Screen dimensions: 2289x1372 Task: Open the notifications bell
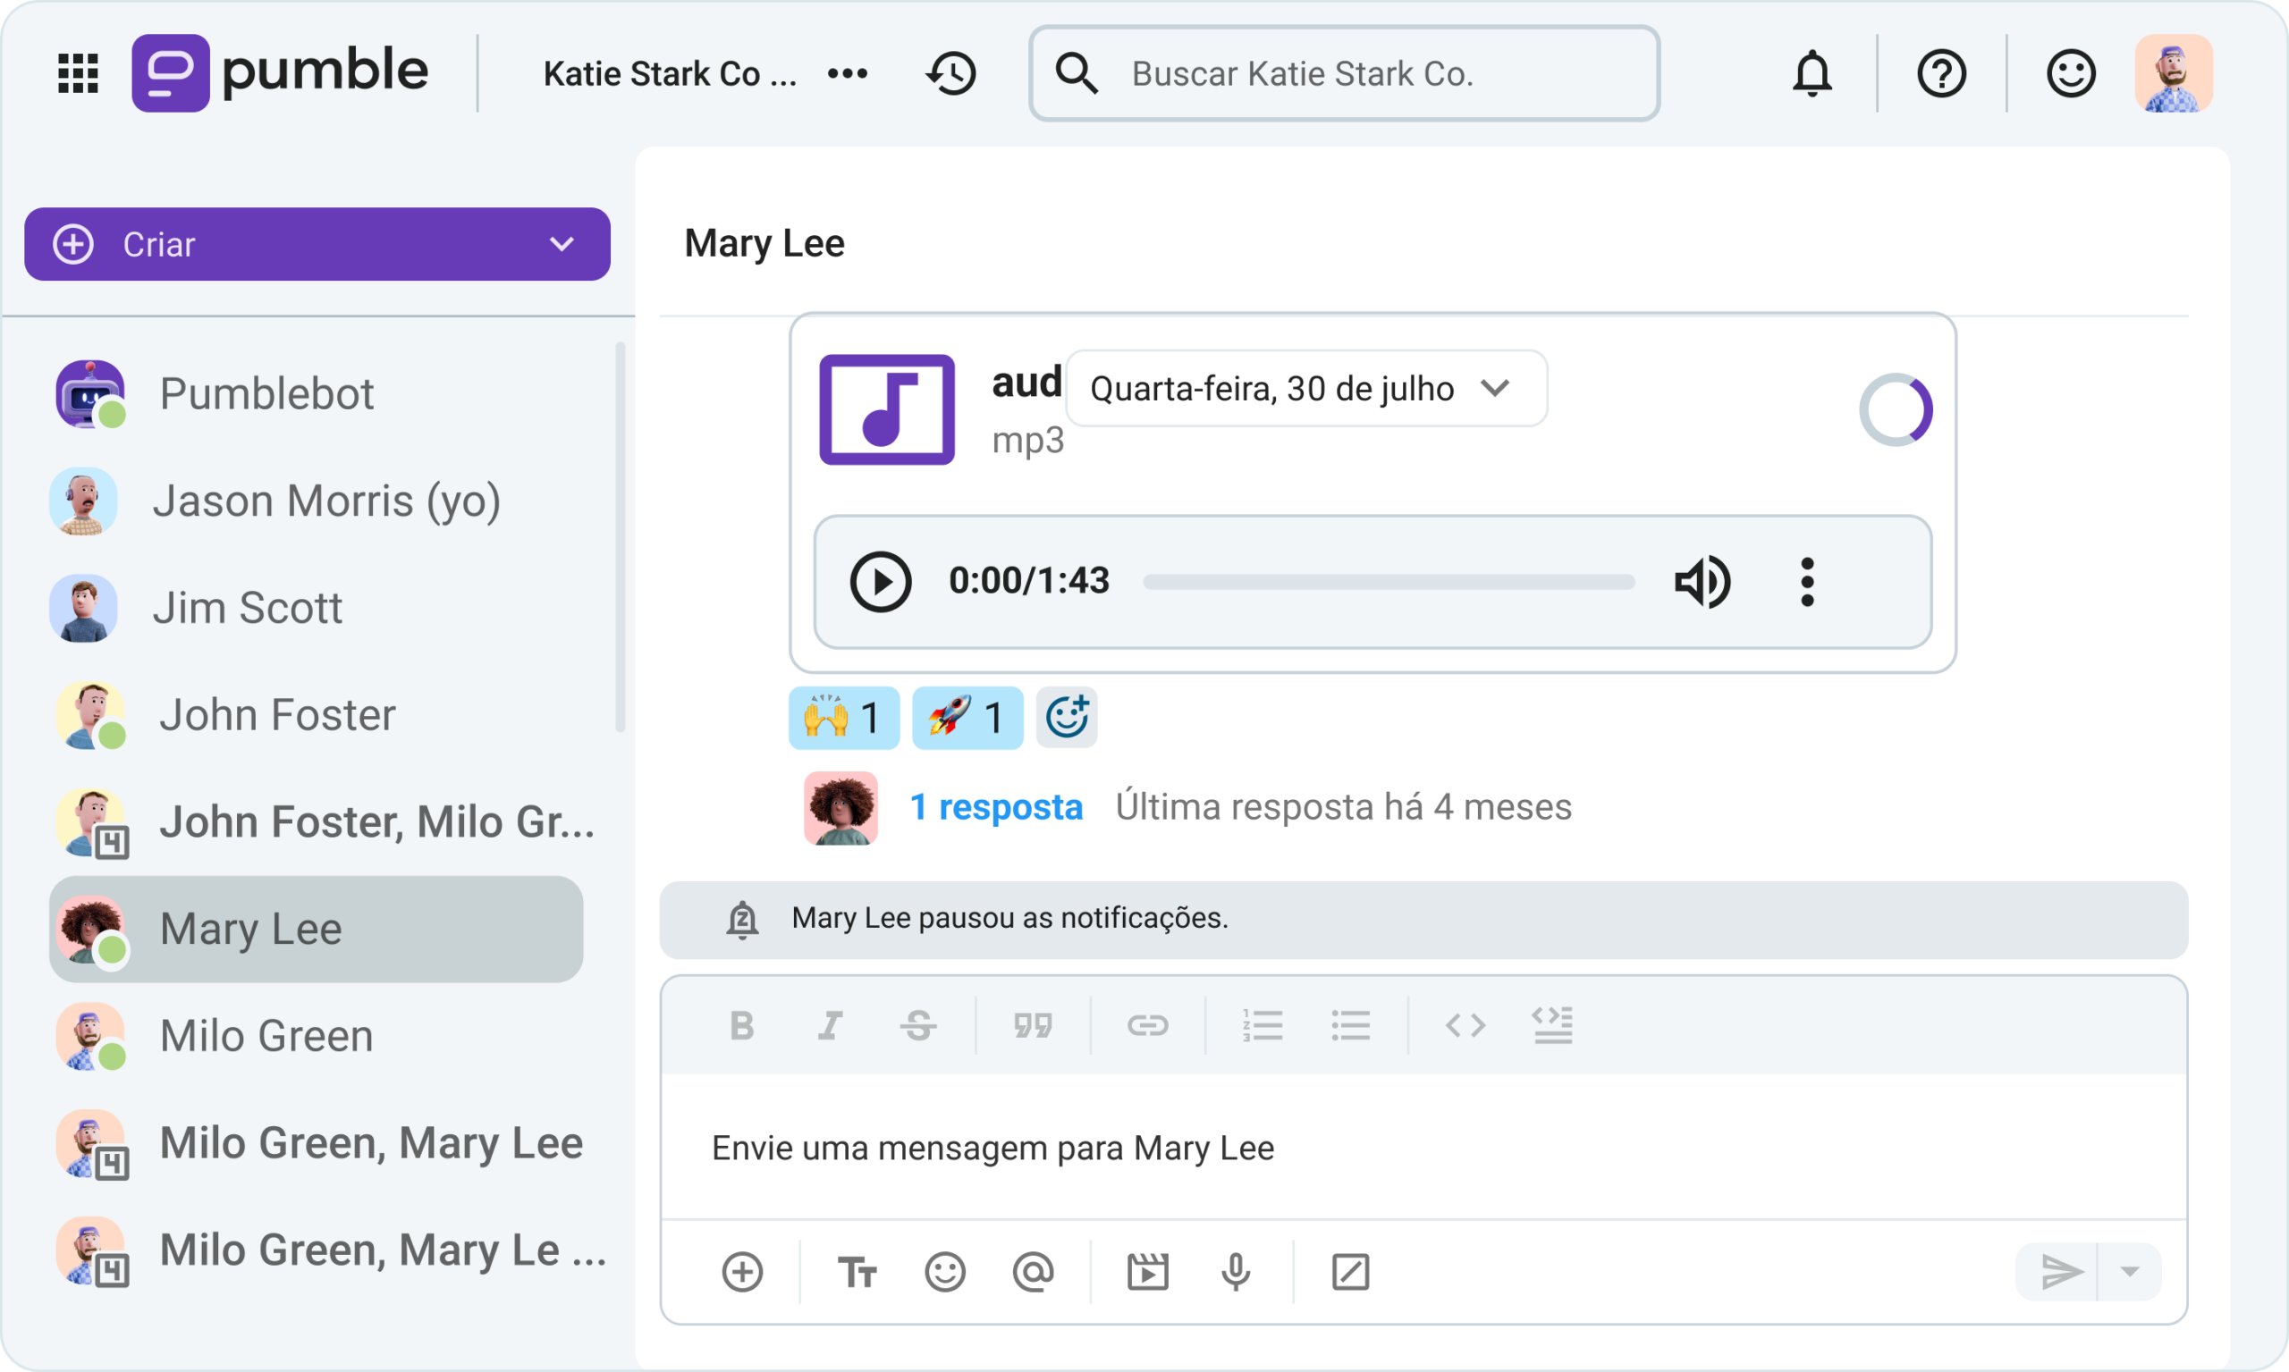click(x=1812, y=73)
